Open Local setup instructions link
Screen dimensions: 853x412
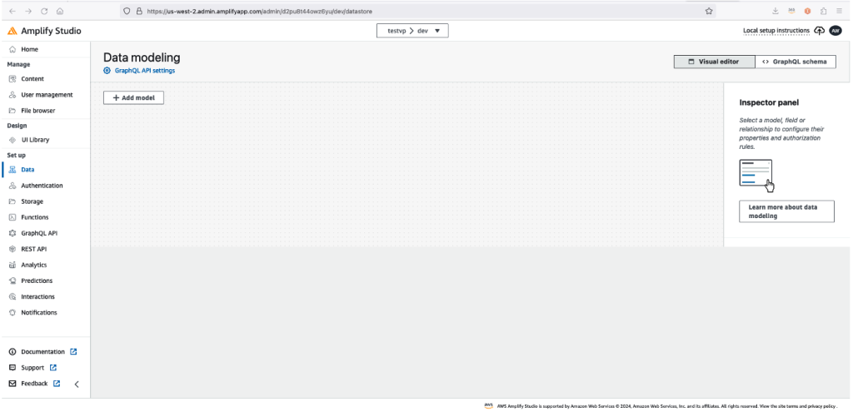776,31
